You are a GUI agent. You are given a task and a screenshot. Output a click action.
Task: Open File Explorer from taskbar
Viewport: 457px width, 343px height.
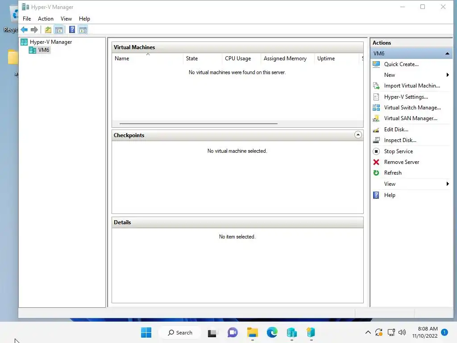(253, 332)
